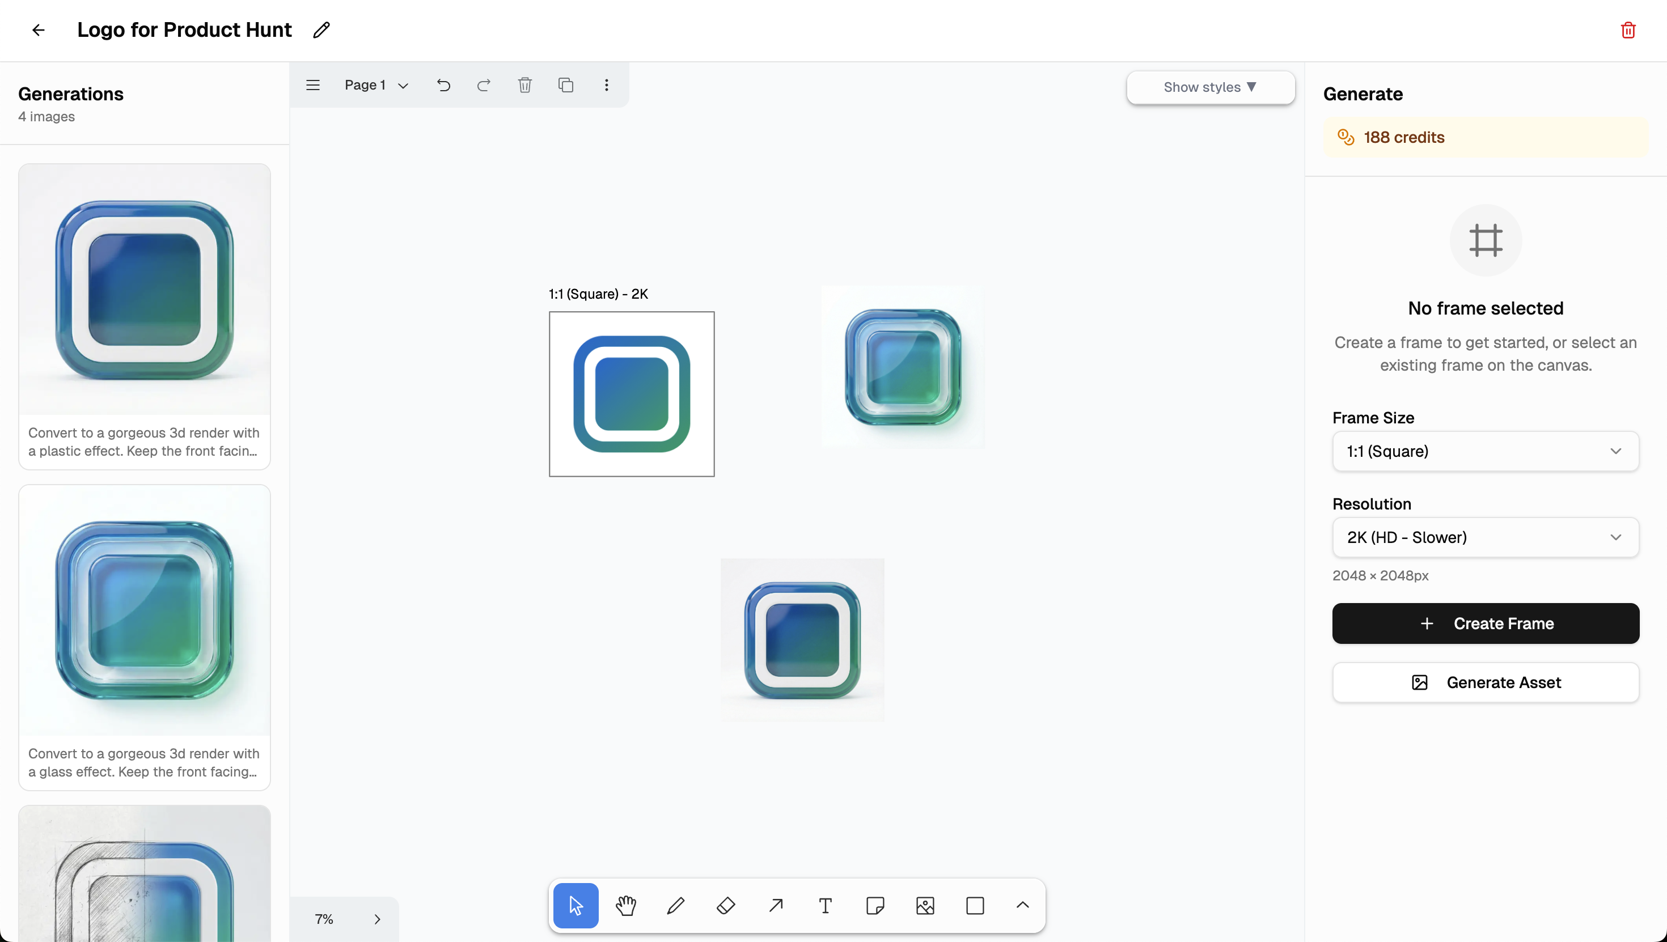
Task: Click the Duplicate copy icon
Action: point(566,85)
